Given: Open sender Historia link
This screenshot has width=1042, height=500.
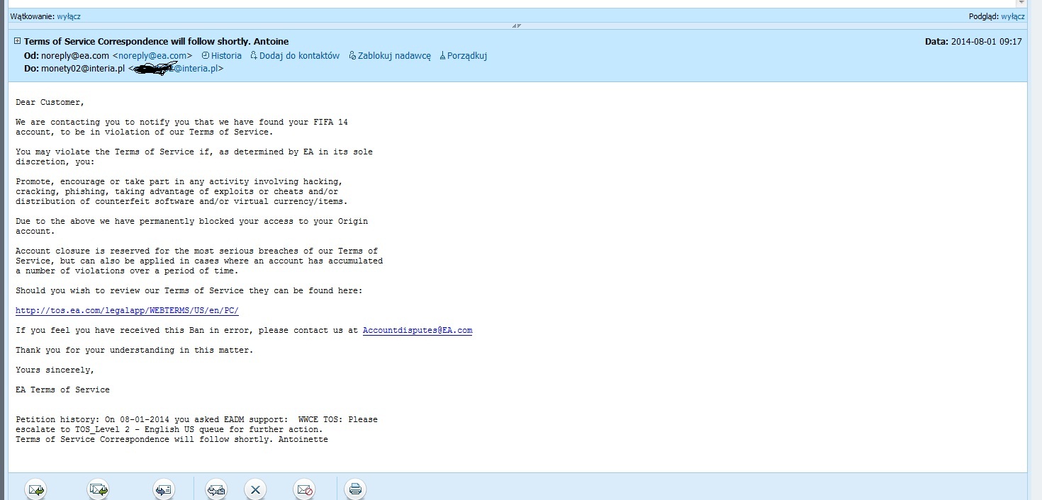Looking at the screenshot, I should [x=226, y=56].
